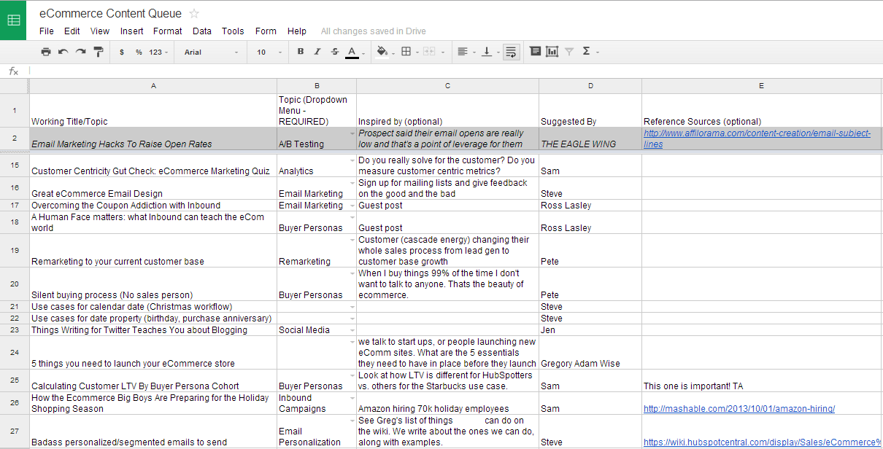Image resolution: width=883 pixels, height=449 pixels.
Task: Expand the 123 number format dropdown
Action: coord(158,52)
